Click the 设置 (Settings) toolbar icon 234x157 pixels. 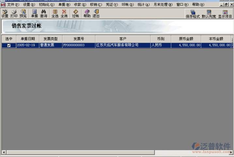(5, 13)
